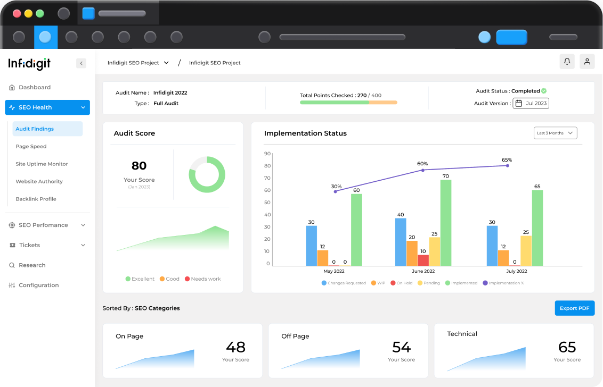Open Page Speed in the sidebar
603x387 pixels.
tap(31, 146)
